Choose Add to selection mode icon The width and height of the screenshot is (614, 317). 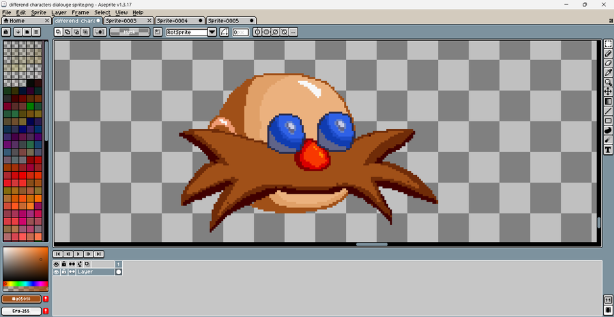(68, 32)
